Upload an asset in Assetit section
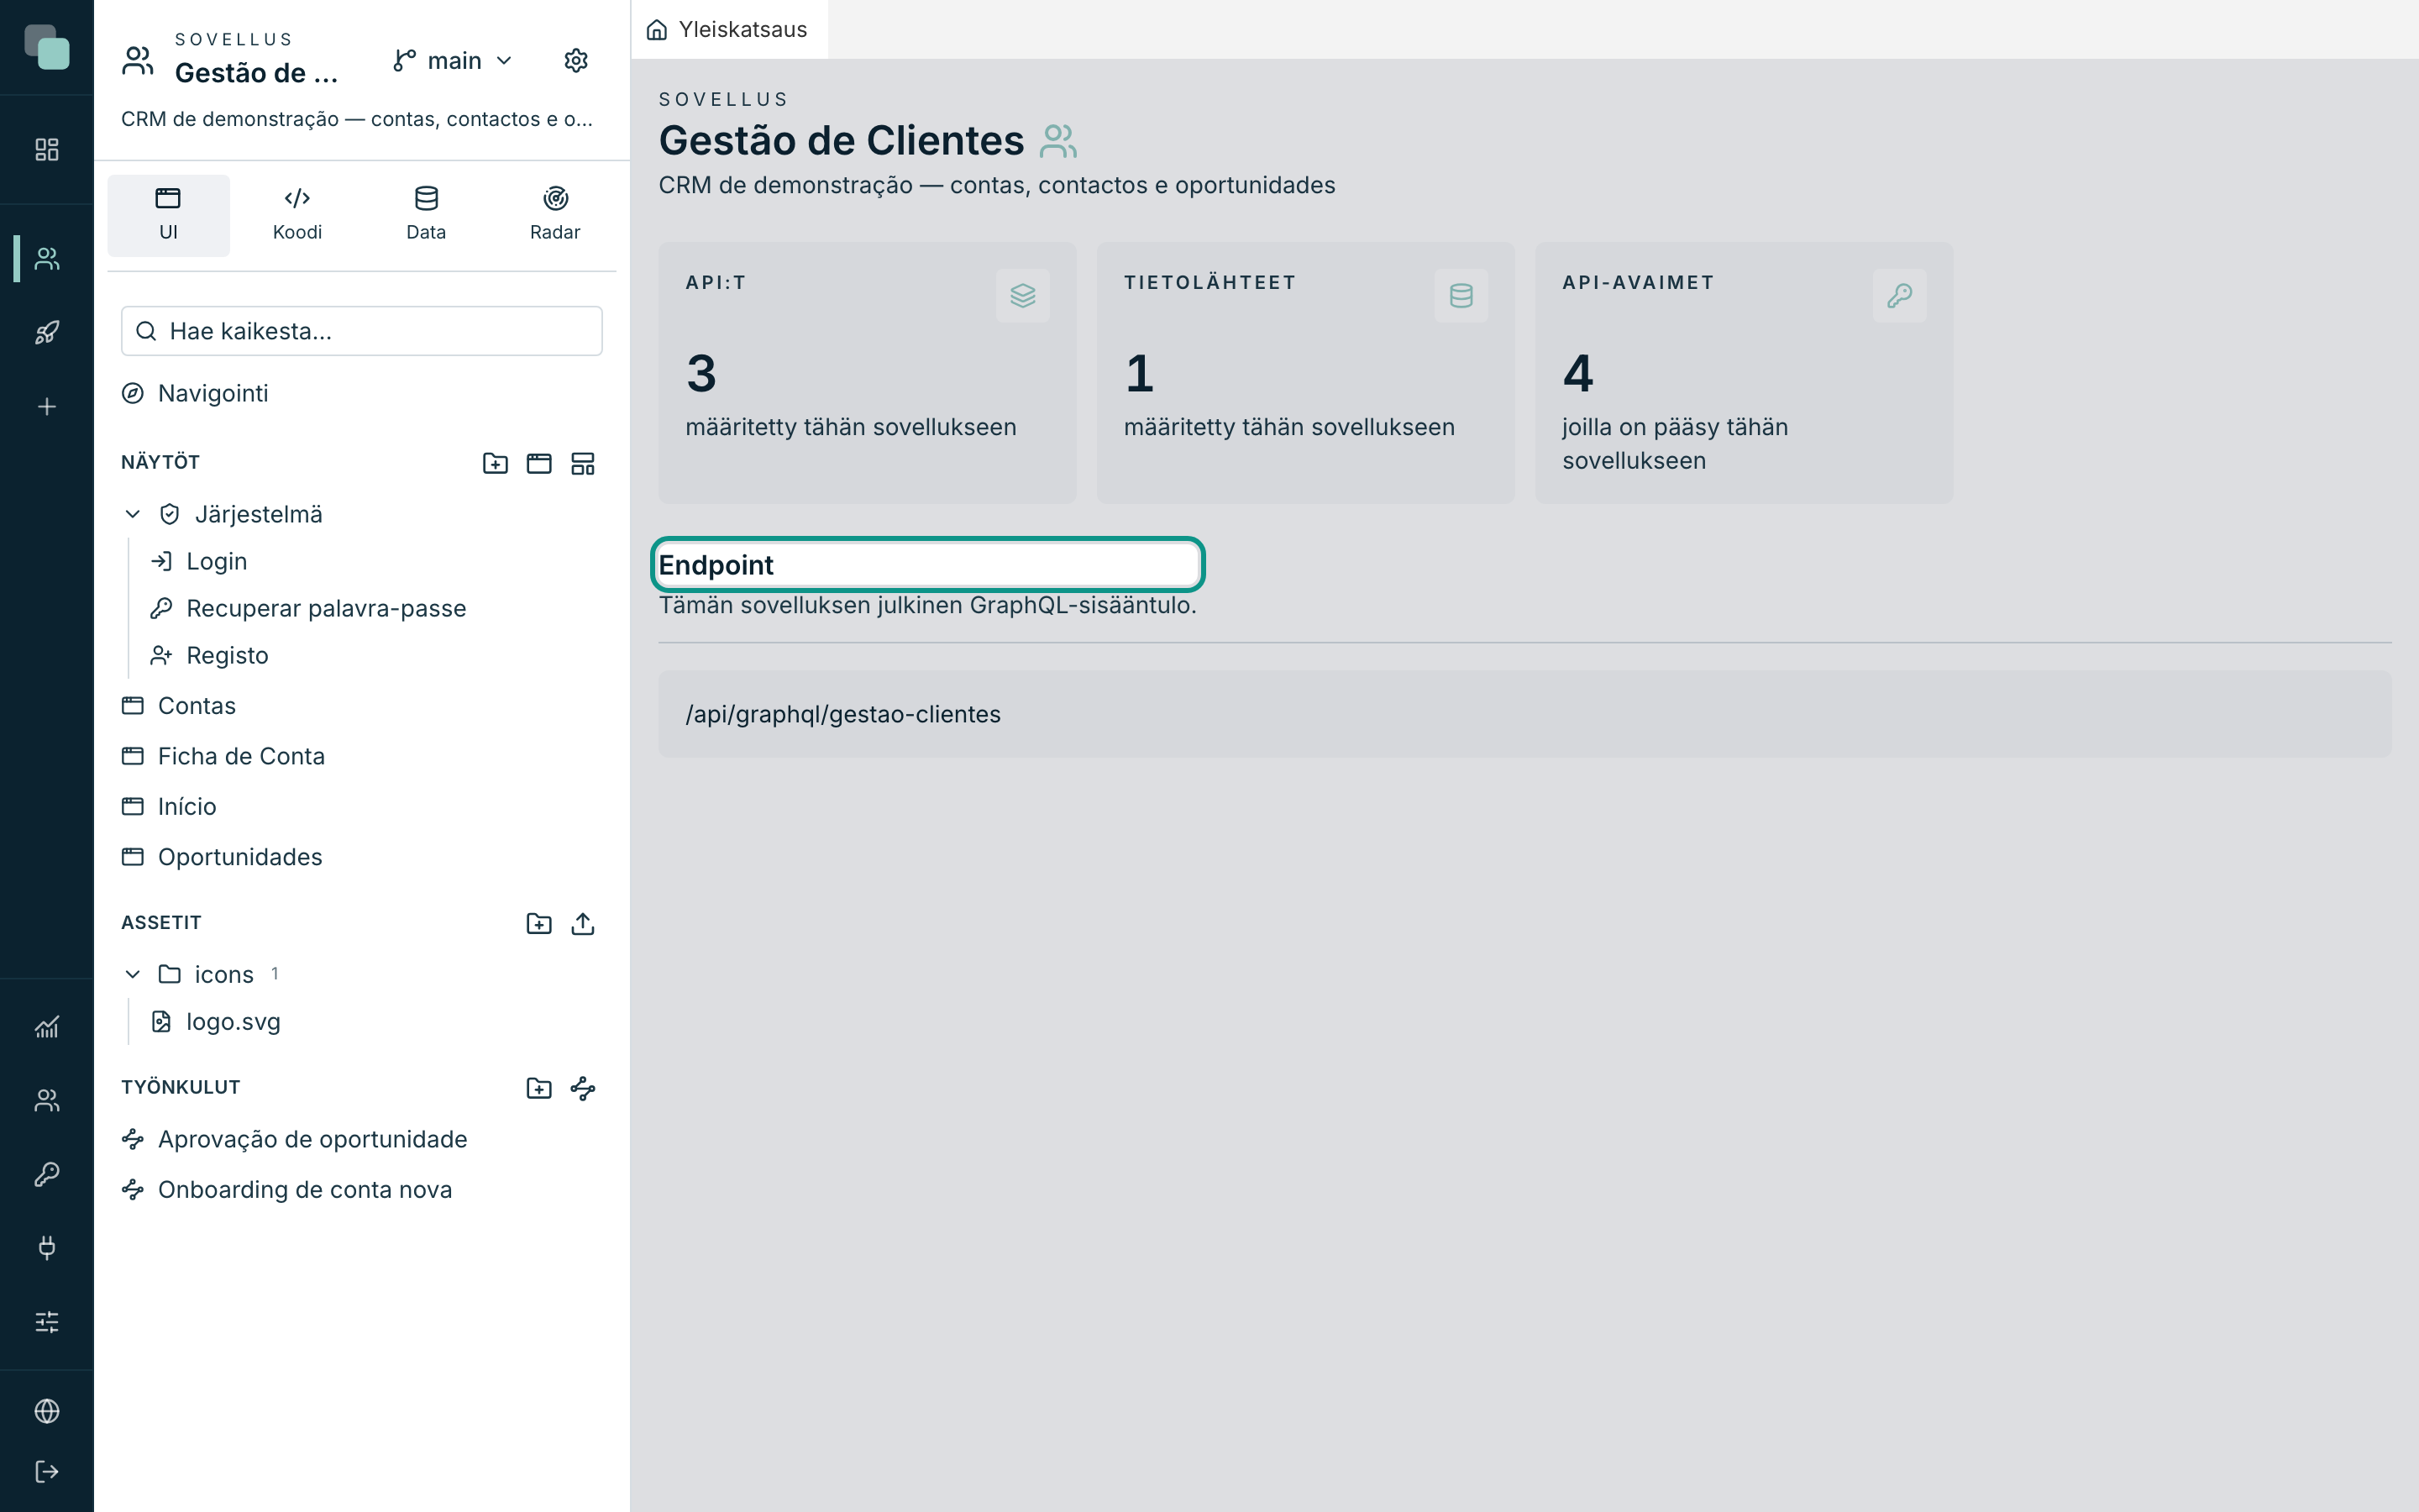The height and width of the screenshot is (1512, 2419). click(583, 923)
